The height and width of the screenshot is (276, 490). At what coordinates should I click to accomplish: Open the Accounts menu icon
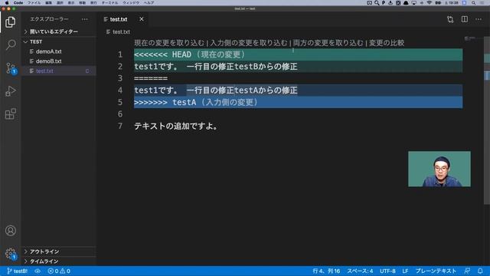[10, 231]
